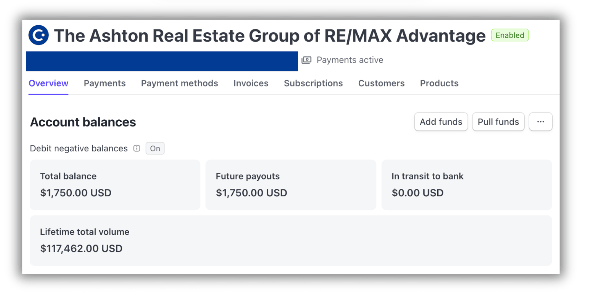Open the Customers tab
The width and height of the screenshot is (592, 304).
pos(381,83)
